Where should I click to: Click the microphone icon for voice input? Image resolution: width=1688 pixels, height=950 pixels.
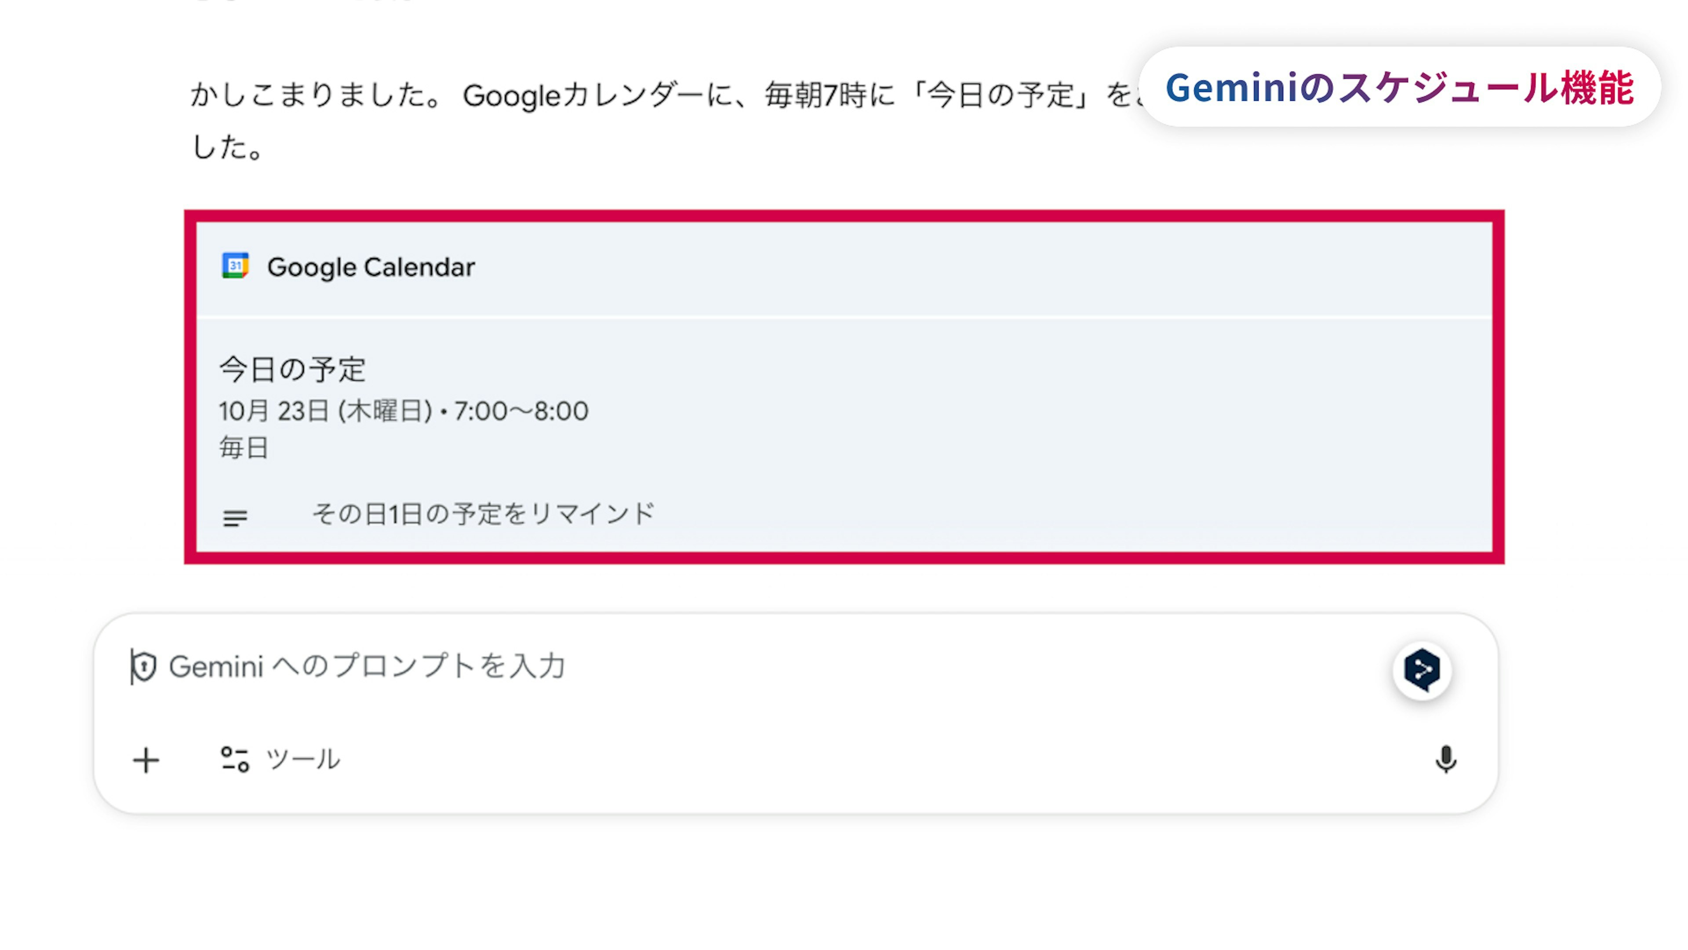[1445, 759]
